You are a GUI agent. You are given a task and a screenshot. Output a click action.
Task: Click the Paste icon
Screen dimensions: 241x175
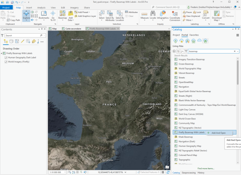[x=3, y=14]
